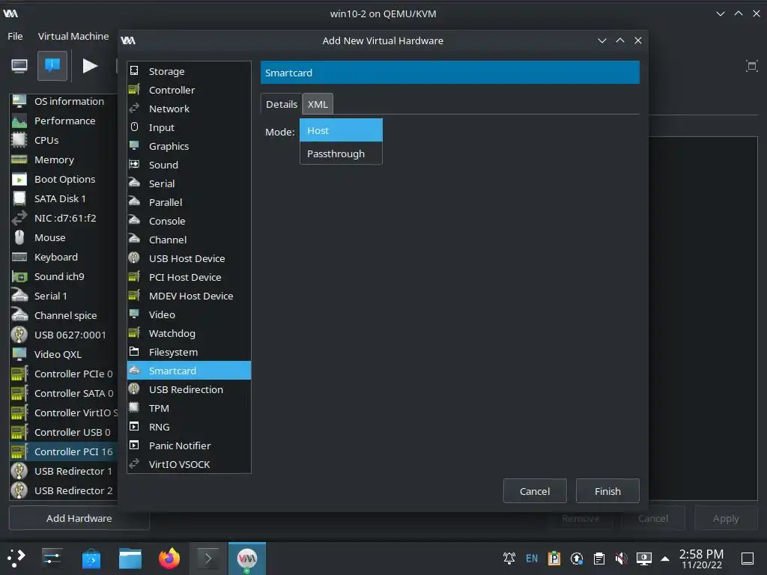The height and width of the screenshot is (575, 767).
Task: Select TPM hardware type
Action: click(x=189, y=408)
